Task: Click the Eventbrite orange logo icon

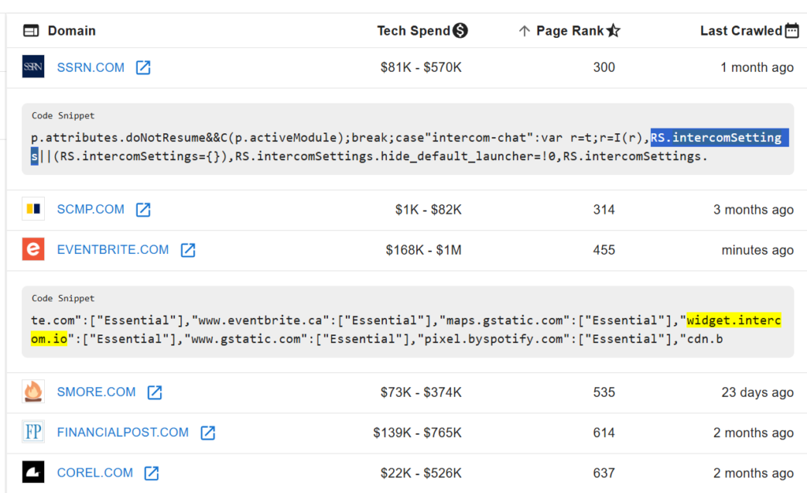Action: pos(33,250)
